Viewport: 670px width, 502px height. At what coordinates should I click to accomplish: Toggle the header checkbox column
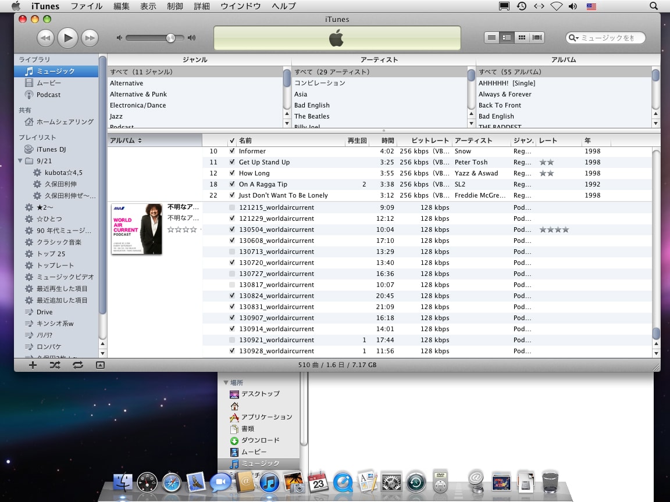pyautogui.click(x=232, y=141)
